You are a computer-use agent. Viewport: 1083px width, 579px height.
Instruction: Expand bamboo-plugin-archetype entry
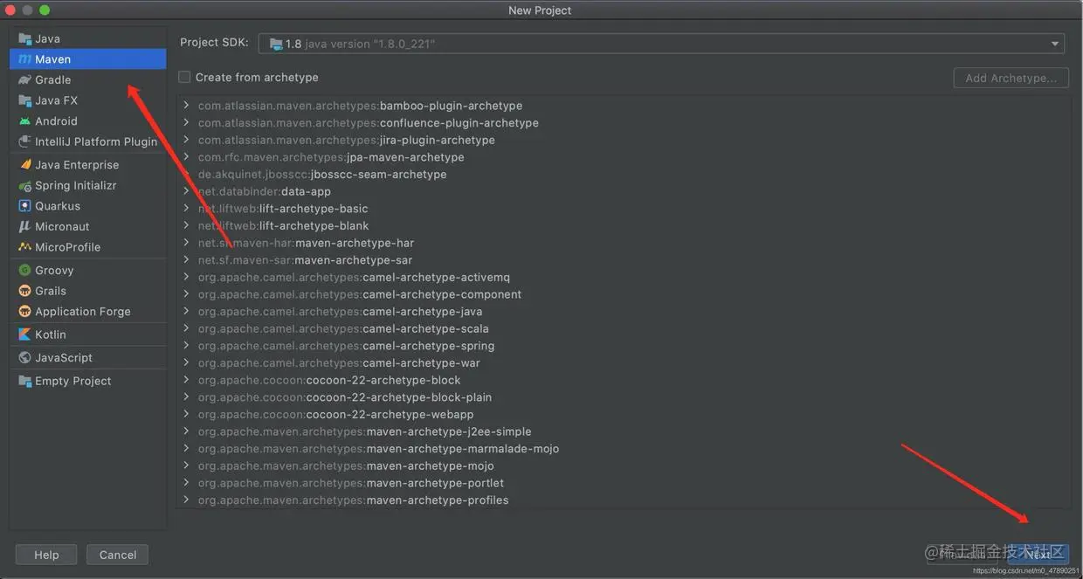point(186,106)
